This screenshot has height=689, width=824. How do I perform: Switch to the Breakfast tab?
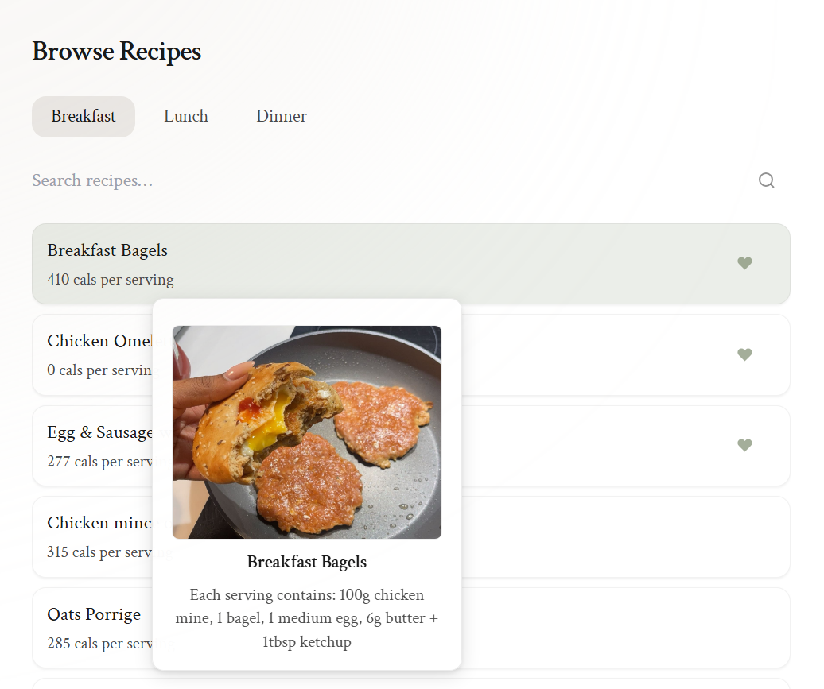click(x=84, y=117)
